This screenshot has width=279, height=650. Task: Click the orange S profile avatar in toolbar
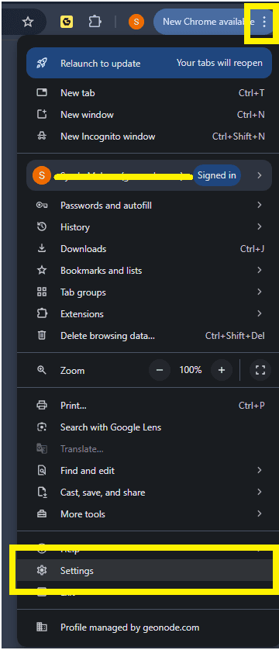(x=136, y=22)
